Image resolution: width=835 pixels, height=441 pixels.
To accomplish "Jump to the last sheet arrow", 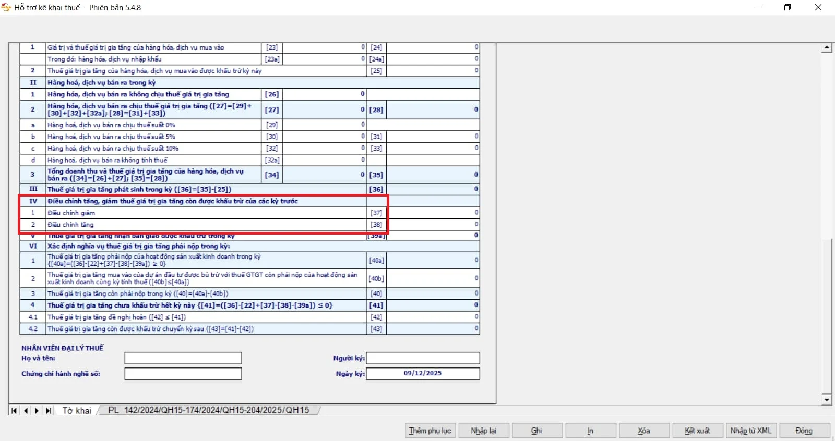I will tap(49, 411).
